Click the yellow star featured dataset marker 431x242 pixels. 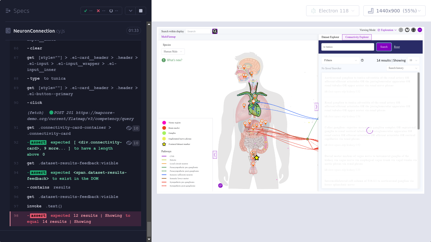pyautogui.click(x=257, y=158)
